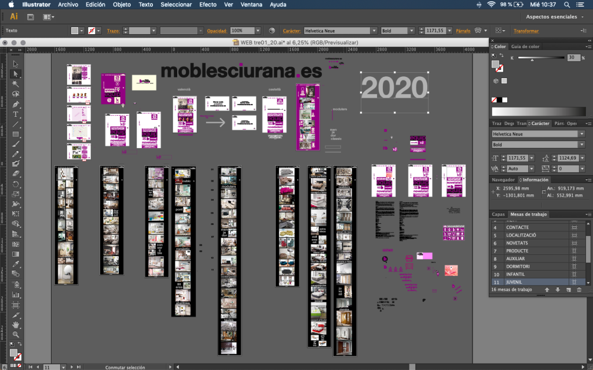Switch to the Navegador tab
Screen dimensions: 593x370
[x=503, y=180]
